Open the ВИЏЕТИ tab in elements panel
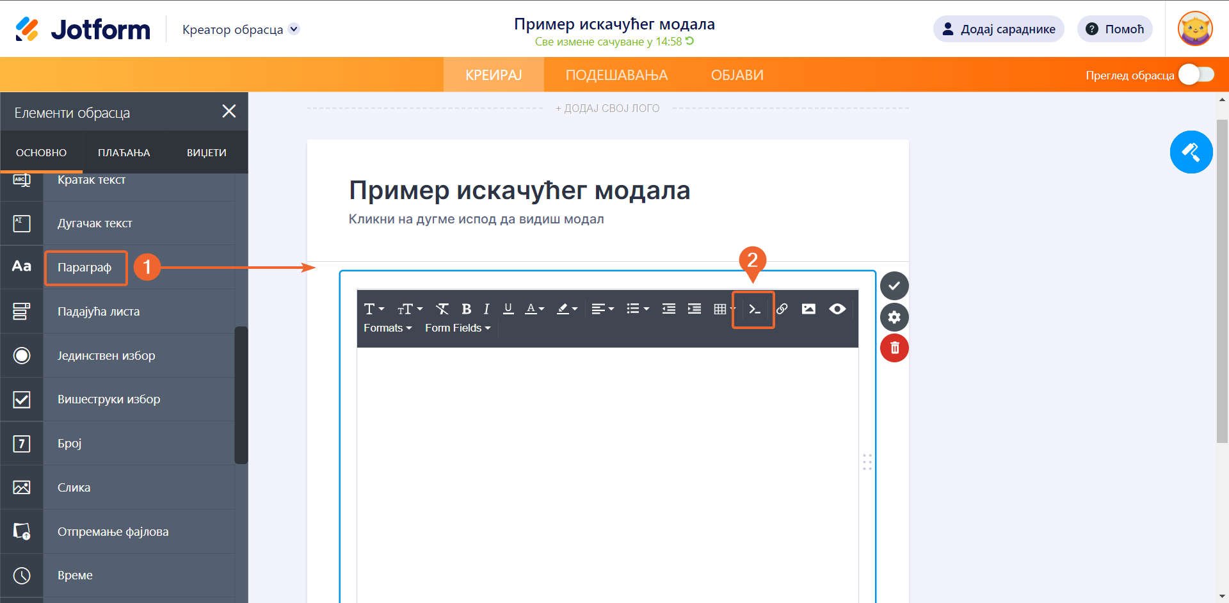Viewport: 1229px width, 603px height. (206, 152)
